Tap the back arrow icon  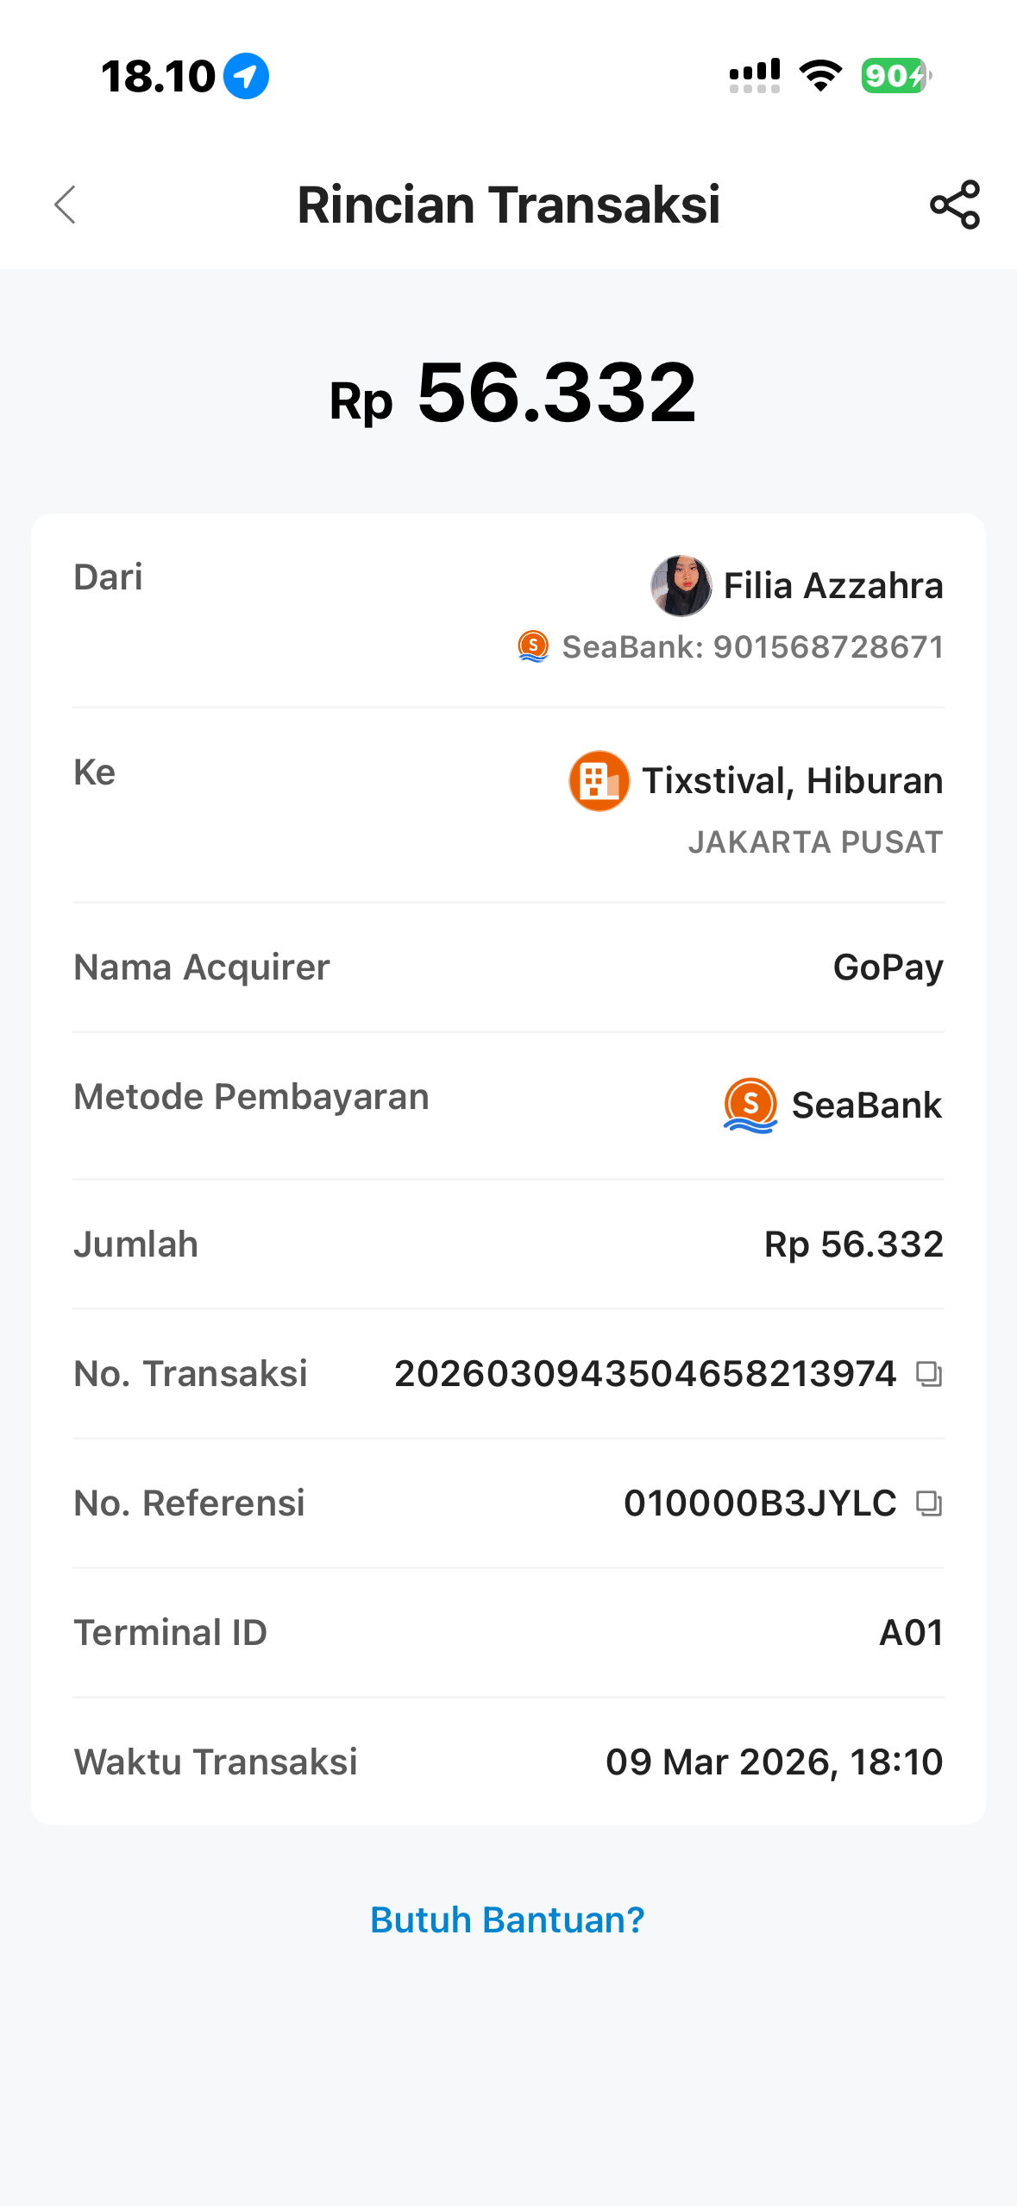(66, 205)
